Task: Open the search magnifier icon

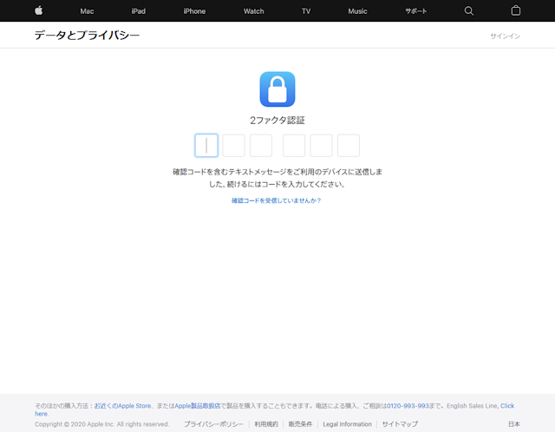Action: click(x=469, y=11)
